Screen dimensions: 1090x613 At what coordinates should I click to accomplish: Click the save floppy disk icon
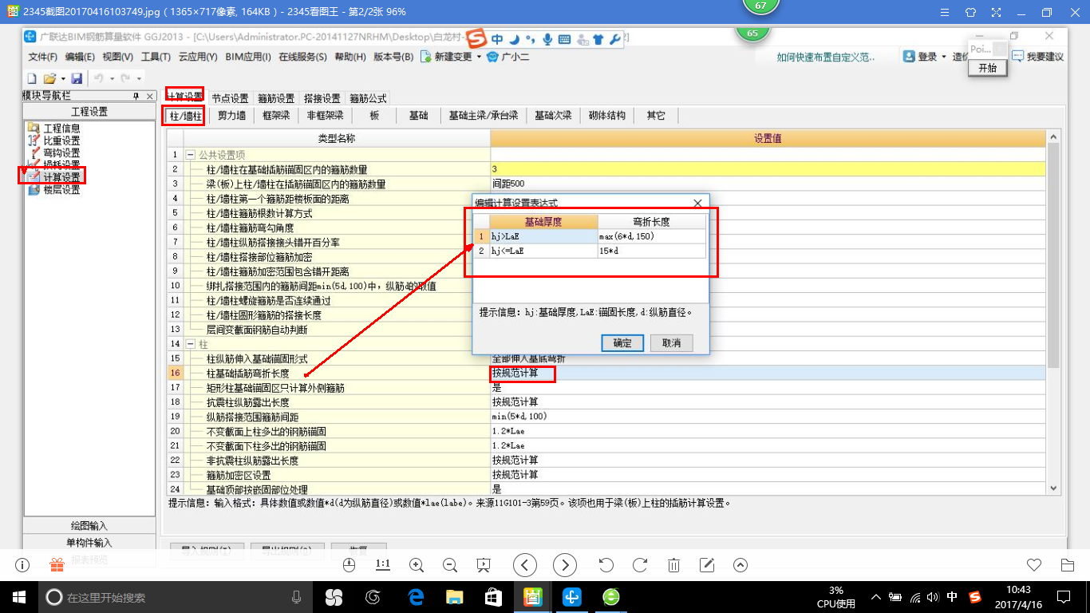click(x=77, y=78)
